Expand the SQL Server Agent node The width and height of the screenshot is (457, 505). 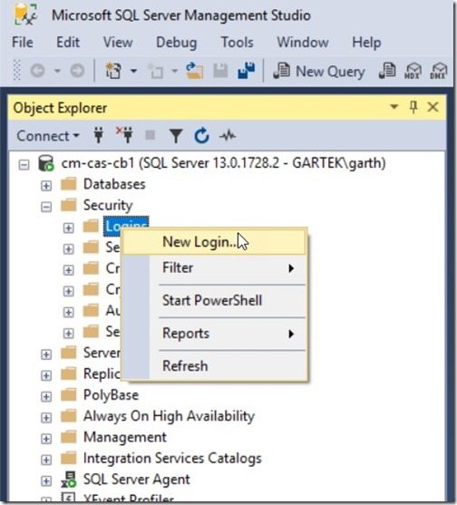coord(46,481)
